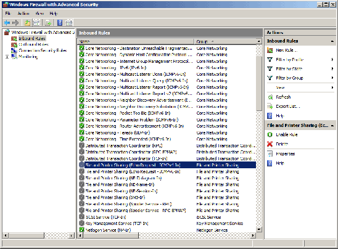Select Outbound Rules in the tree
The image size is (338, 249).
[33, 44]
